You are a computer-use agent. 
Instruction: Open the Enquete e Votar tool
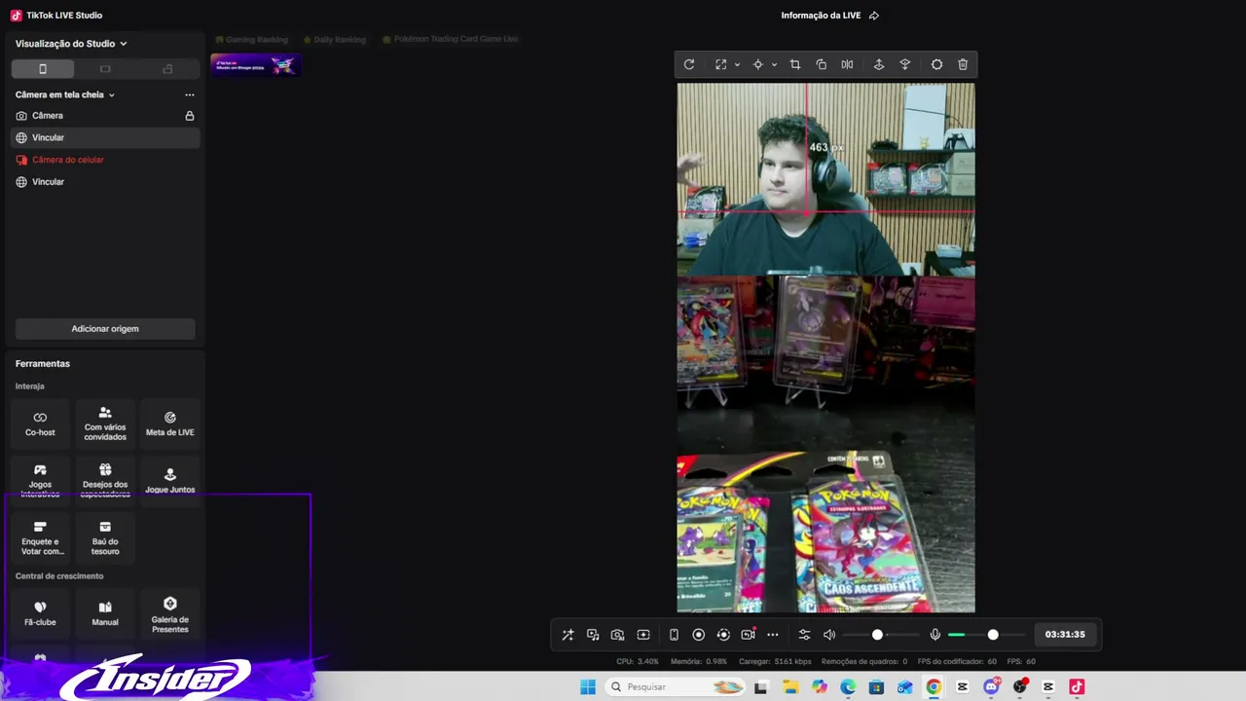(40, 538)
